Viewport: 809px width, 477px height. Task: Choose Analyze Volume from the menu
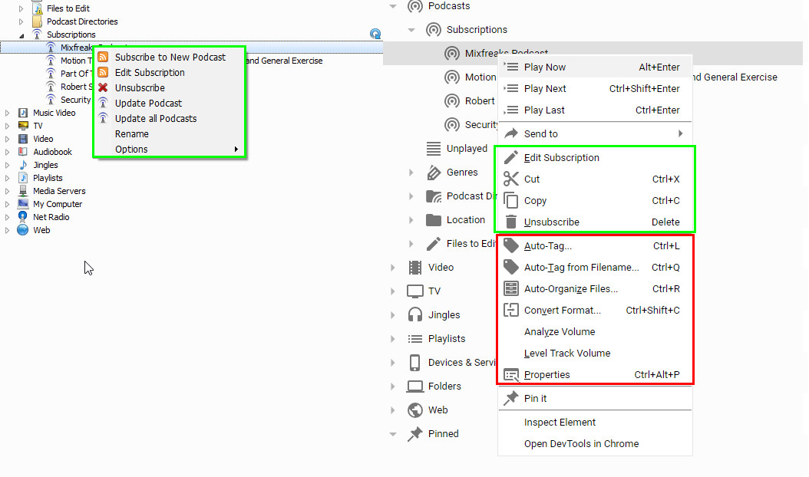coord(560,331)
